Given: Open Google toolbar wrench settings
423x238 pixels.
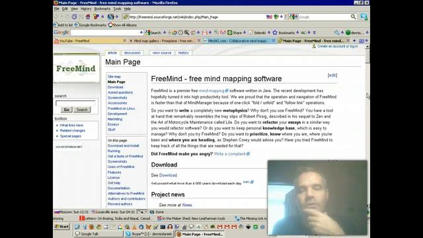Looking at the screenshot, I should [336, 32].
